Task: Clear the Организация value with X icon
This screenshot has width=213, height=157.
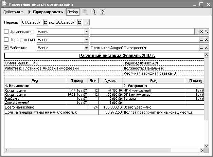Action: [x=201, y=31]
